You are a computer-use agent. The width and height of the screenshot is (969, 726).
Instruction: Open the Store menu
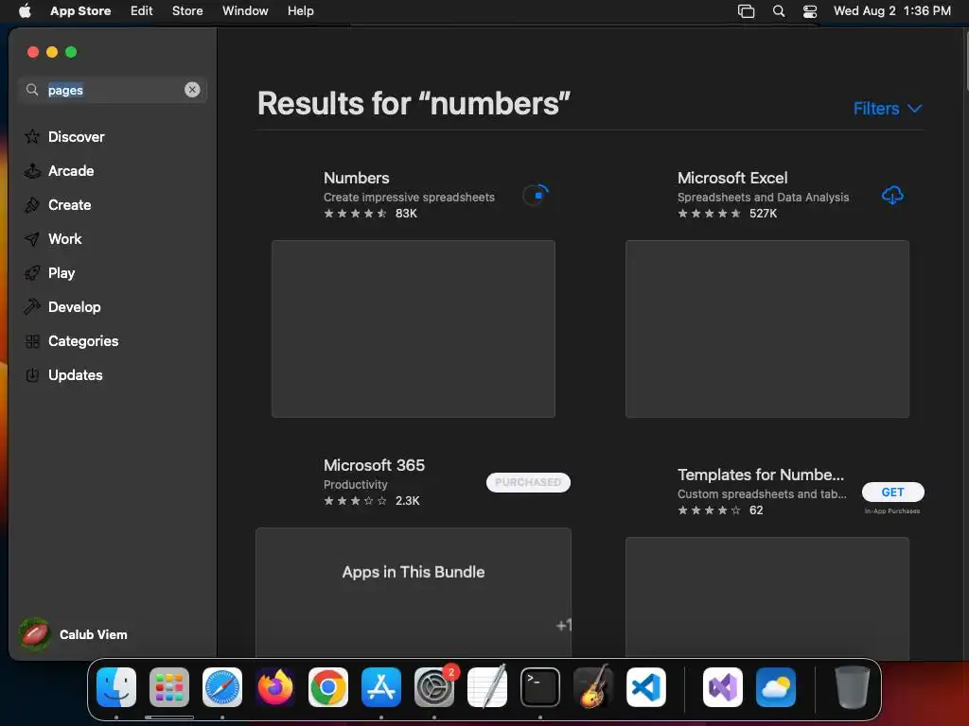coord(187,11)
